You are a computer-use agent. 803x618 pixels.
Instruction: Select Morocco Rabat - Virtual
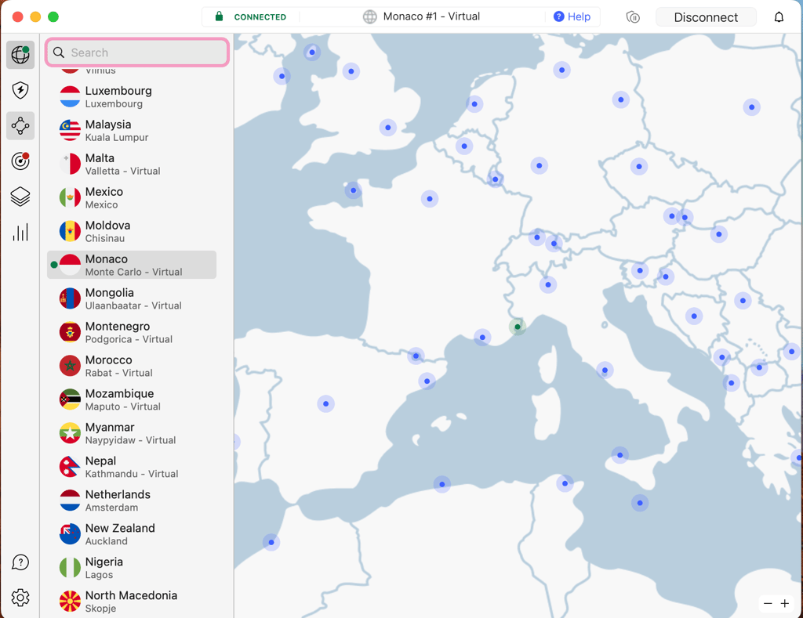click(x=132, y=366)
